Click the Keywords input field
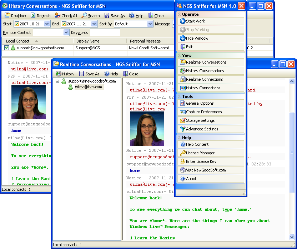297x249 pixels. coord(105,33)
